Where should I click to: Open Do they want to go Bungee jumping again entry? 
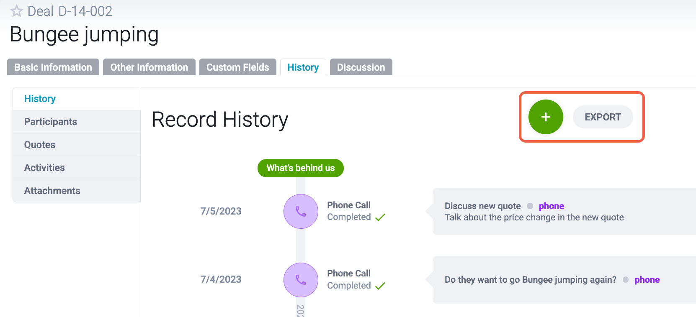tap(530, 280)
